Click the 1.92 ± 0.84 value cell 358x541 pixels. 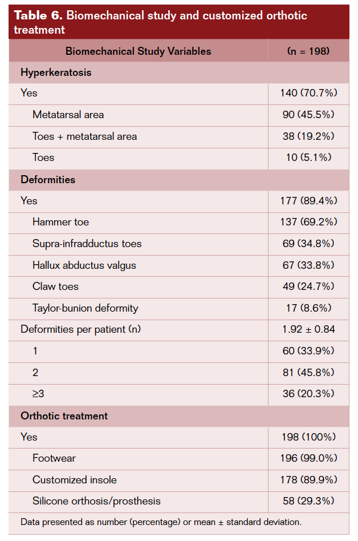point(308,329)
